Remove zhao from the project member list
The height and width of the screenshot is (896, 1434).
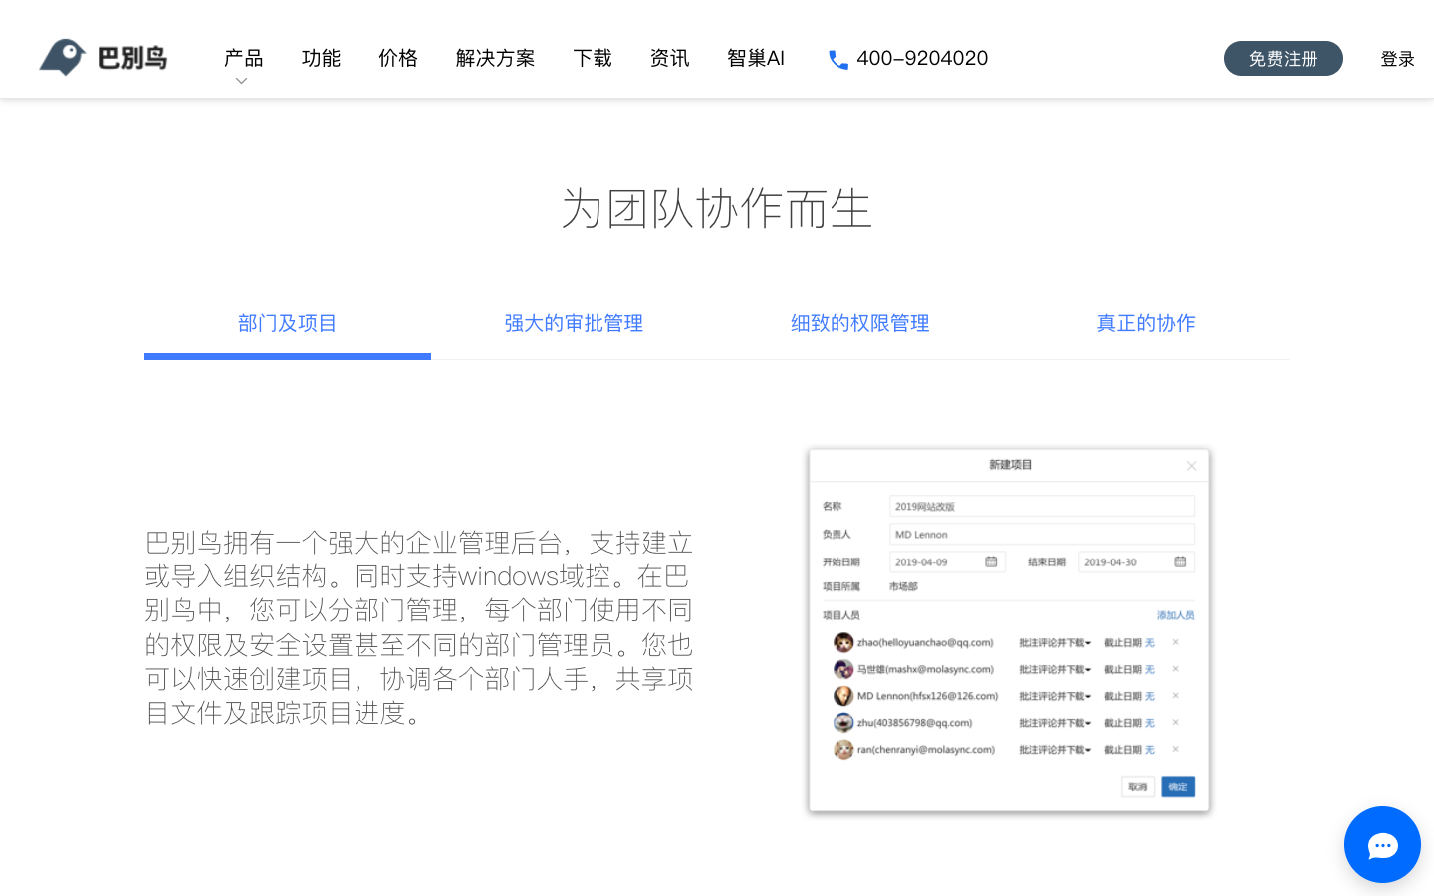pos(1175,642)
